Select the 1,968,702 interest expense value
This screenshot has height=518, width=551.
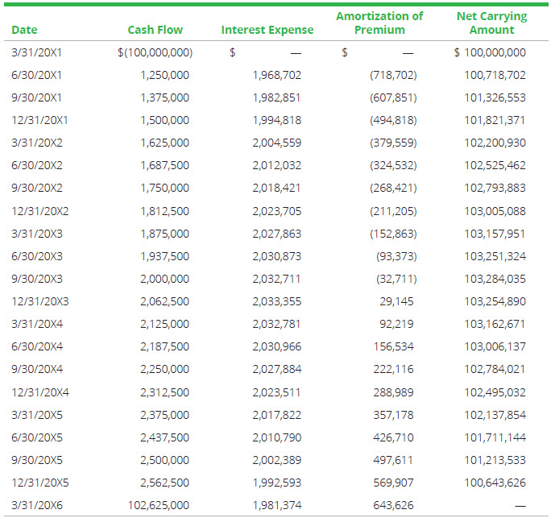(x=276, y=76)
